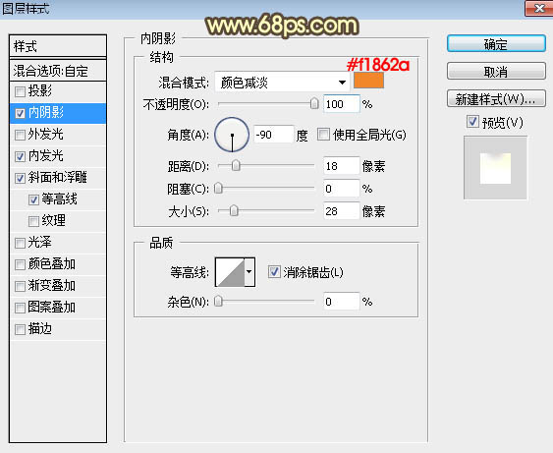Viewport: 553px width, 453px height.
Task: Toggle 使用全局光 global light checkbox
Action: click(323, 135)
